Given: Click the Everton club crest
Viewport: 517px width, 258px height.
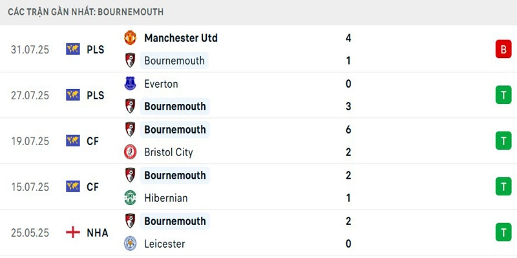Looking at the screenshot, I should (x=130, y=84).
